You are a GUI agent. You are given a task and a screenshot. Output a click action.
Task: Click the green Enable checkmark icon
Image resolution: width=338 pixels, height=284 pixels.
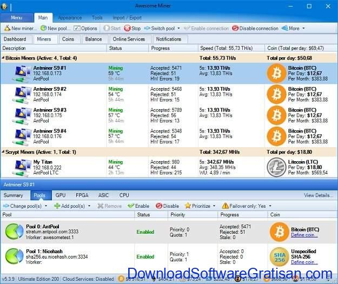tap(131, 206)
